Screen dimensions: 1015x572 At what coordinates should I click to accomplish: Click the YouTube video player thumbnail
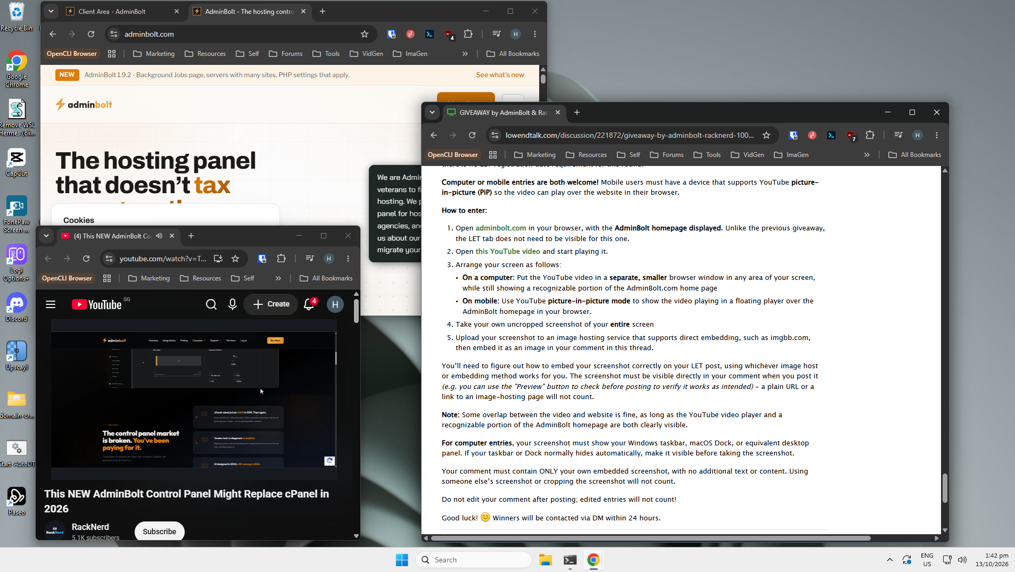194,399
